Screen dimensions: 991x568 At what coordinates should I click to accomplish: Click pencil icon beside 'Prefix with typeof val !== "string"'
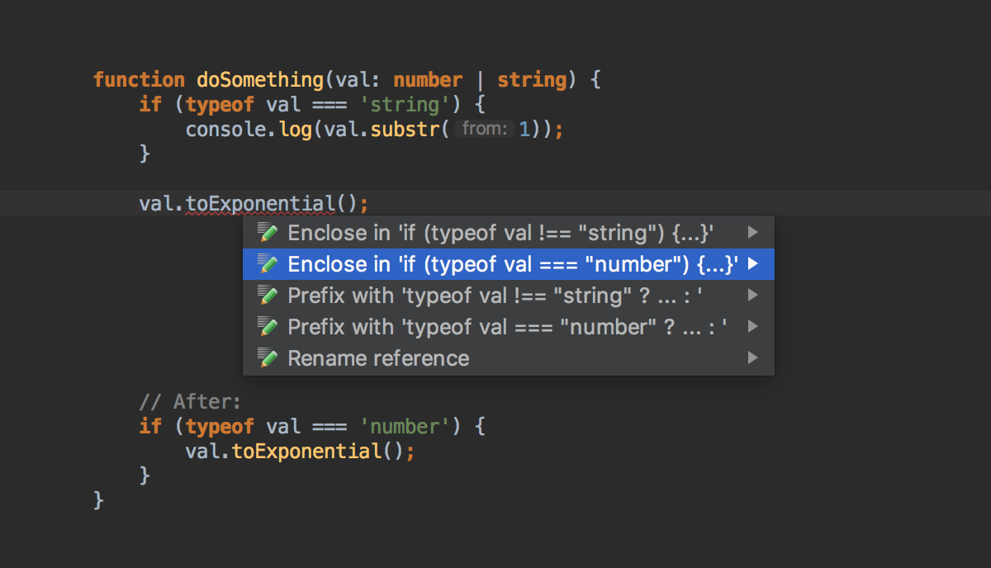coord(267,296)
